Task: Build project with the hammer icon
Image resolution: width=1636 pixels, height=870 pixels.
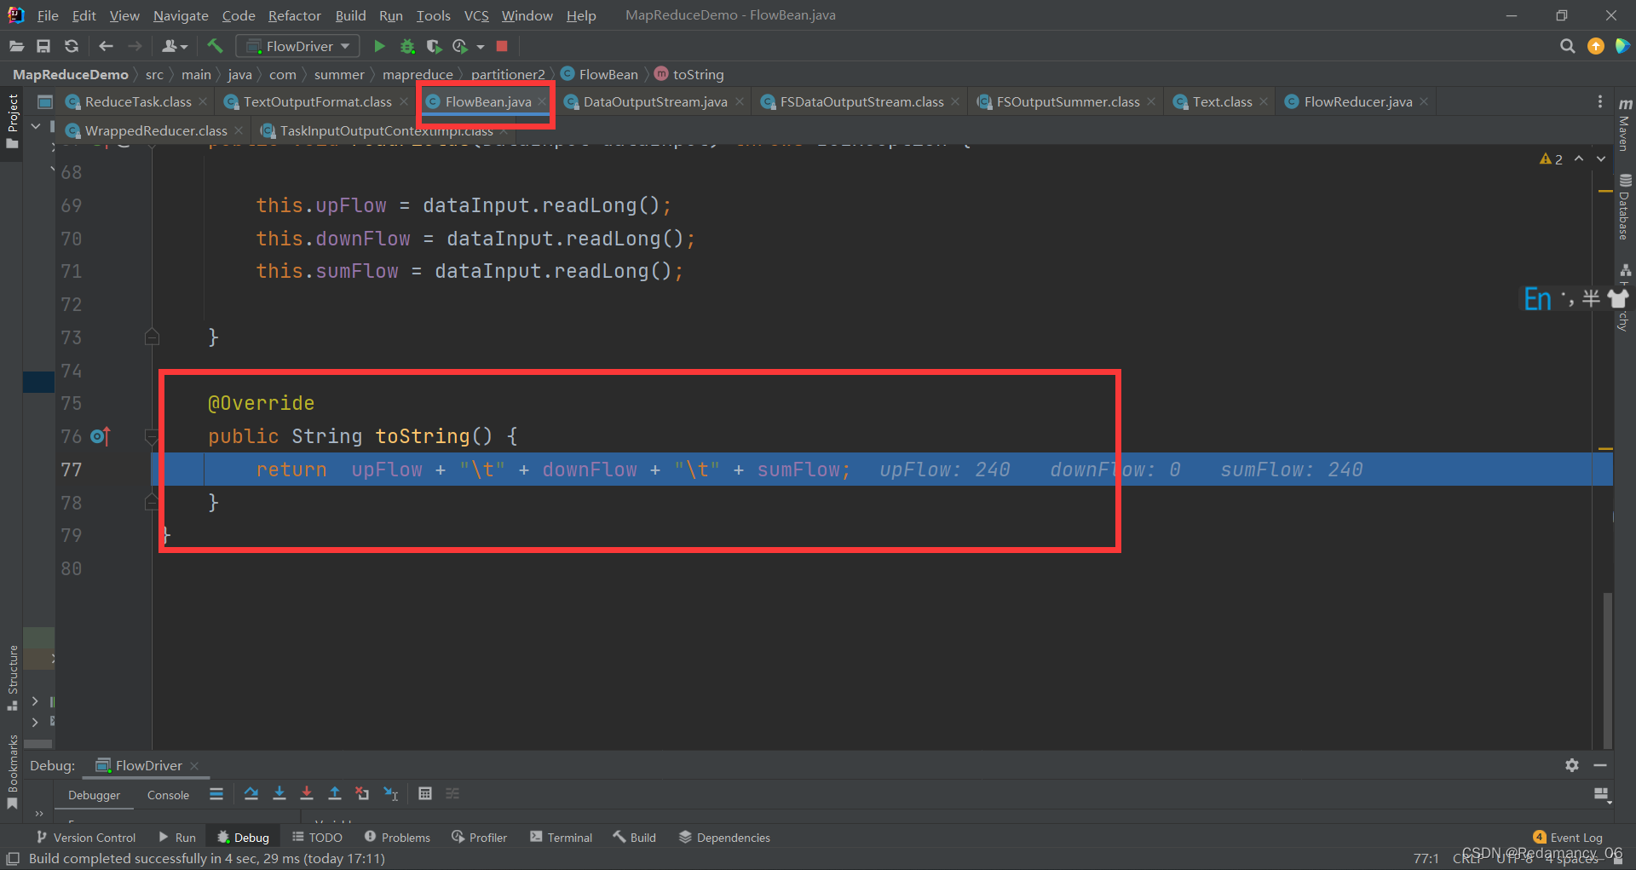Action: pyautogui.click(x=215, y=46)
